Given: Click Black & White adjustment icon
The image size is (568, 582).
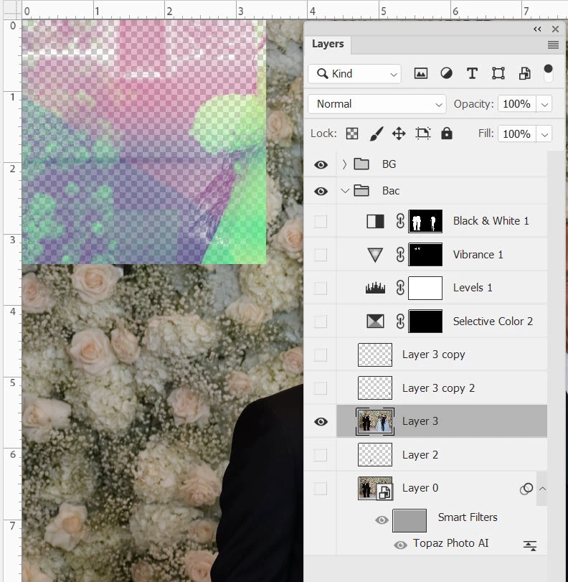Looking at the screenshot, I should point(375,221).
